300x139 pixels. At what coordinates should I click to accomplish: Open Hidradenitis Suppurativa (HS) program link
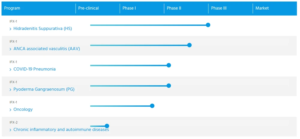43,29
